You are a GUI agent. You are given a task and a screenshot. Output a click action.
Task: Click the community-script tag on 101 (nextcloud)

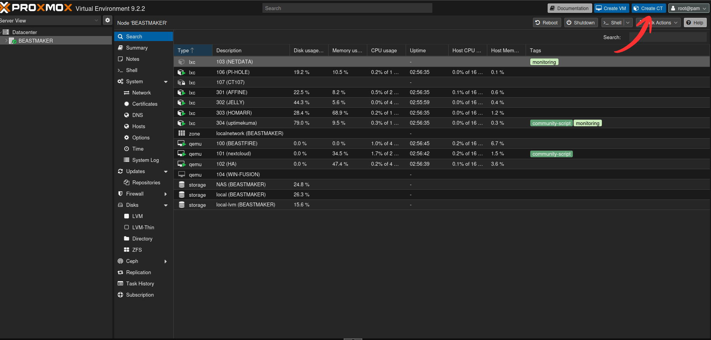(x=552, y=154)
